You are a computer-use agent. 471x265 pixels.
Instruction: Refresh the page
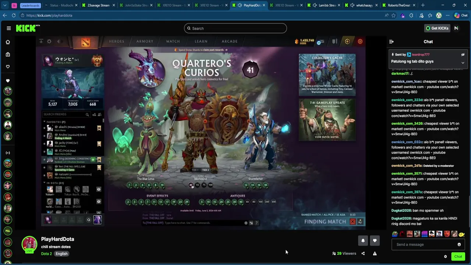14,15
